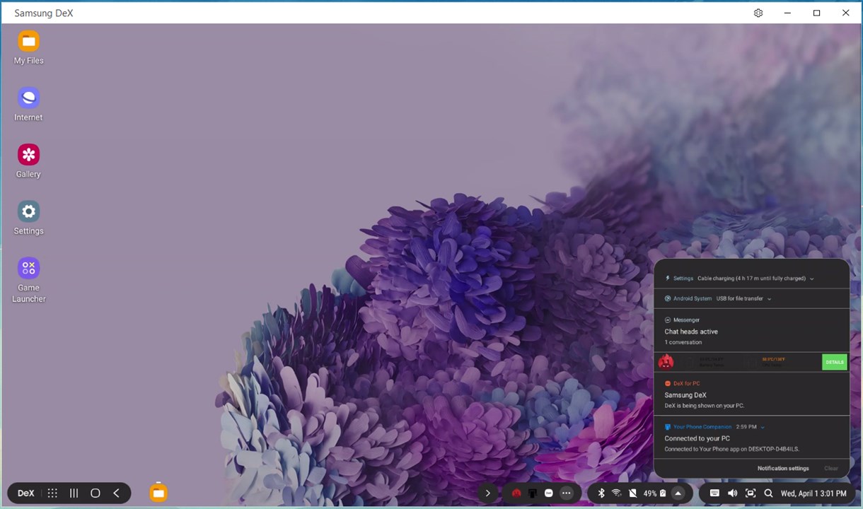Click the no-SIM card status icon
Screen dimensions: 863x509
coord(632,493)
